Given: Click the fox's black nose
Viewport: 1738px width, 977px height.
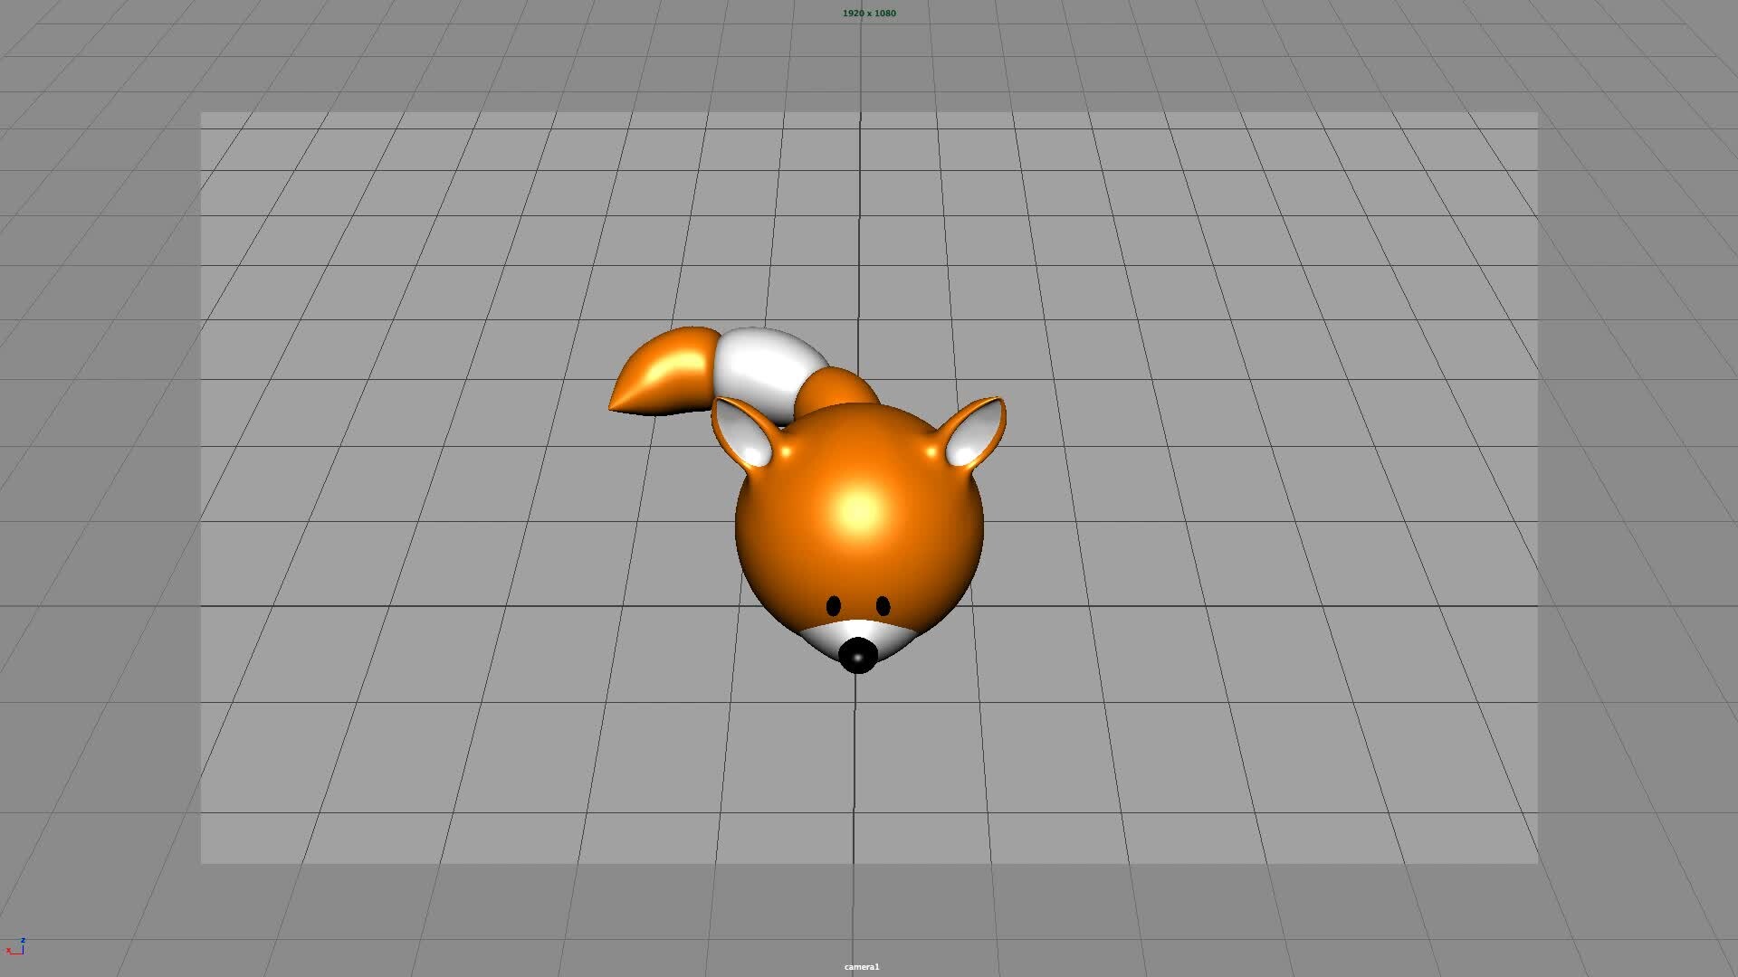Looking at the screenshot, I should click(857, 654).
